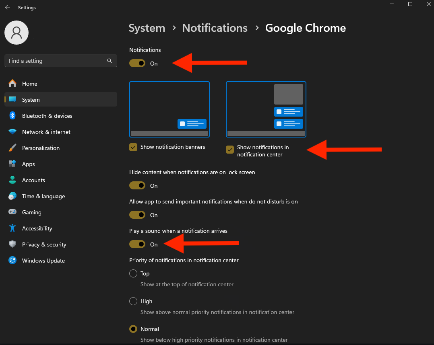
Task: Select the High priority radio button
Action: (x=133, y=301)
